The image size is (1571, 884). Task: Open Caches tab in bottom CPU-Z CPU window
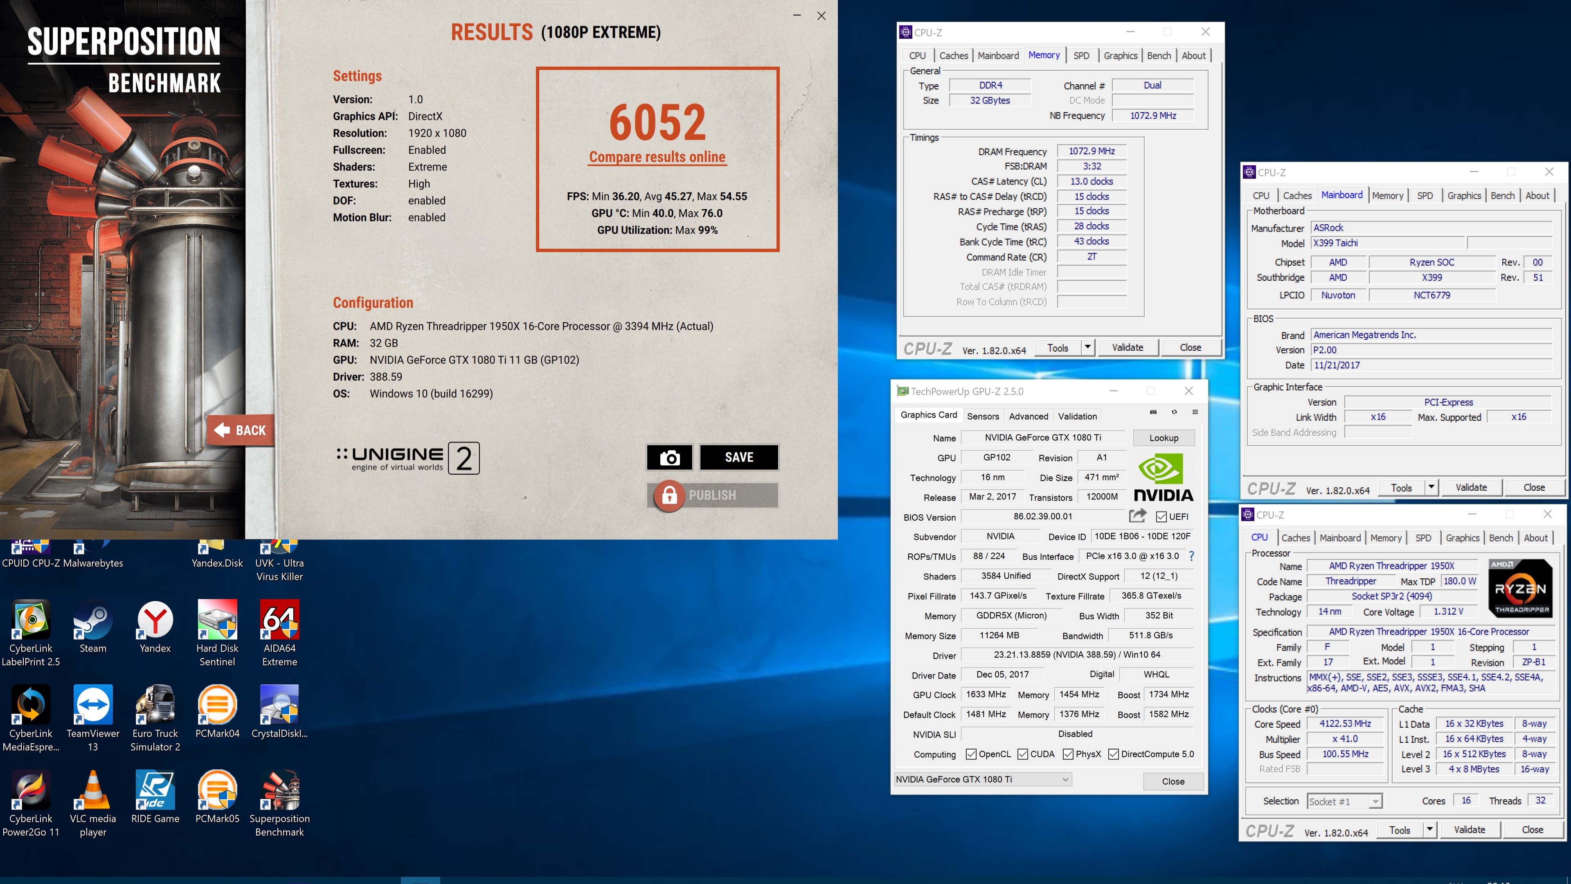[x=1295, y=538]
